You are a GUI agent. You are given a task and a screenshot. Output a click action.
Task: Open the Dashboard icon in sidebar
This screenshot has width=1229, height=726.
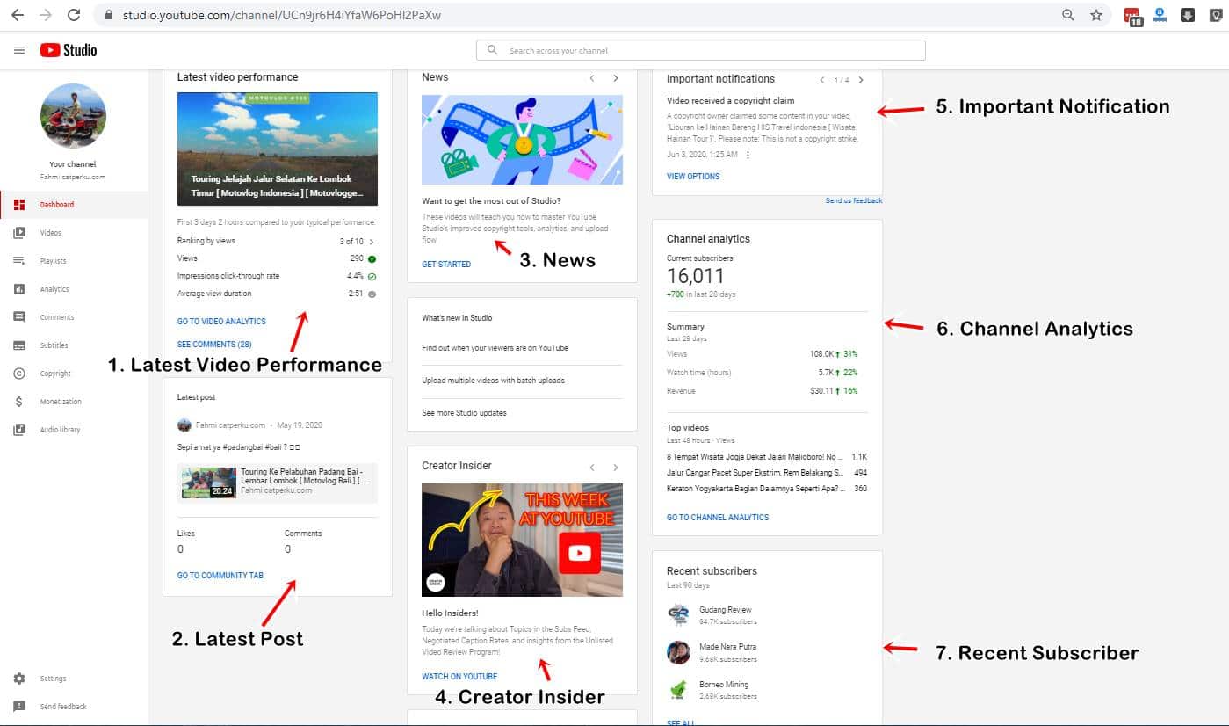coord(19,205)
